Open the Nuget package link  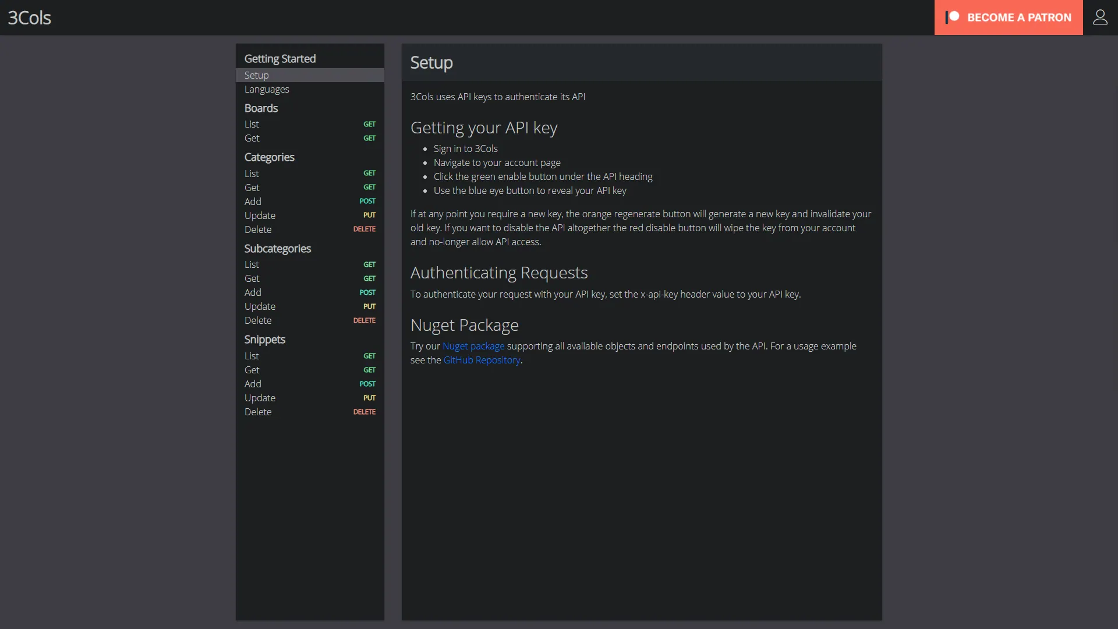tap(473, 346)
